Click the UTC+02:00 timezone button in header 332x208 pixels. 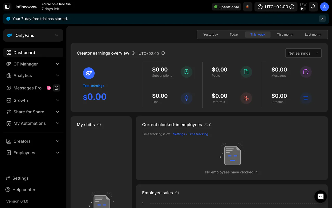pyautogui.click(x=276, y=7)
